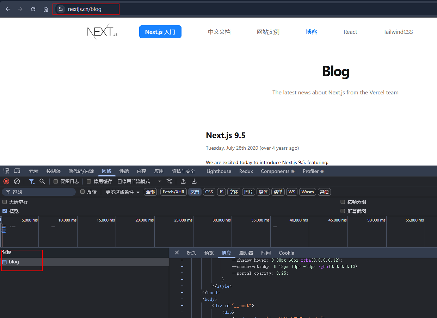The image size is (437, 318).
Task: Switch to the 控制台 tab
Action: 54,171
